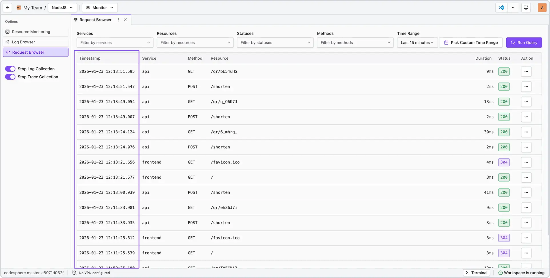Expand the Filter by services dropdown
550x278 pixels.
(x=115, y=43)
